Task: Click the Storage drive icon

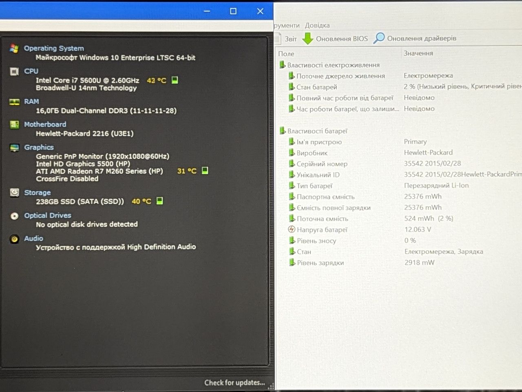Action: tap(14, 193)
